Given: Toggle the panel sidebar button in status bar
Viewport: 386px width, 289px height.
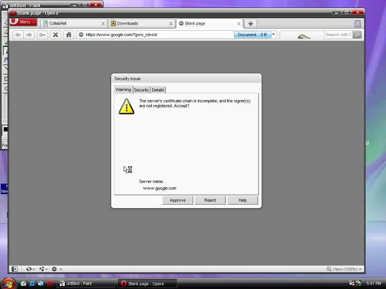Looking at the screenshot, I should 15,269.
